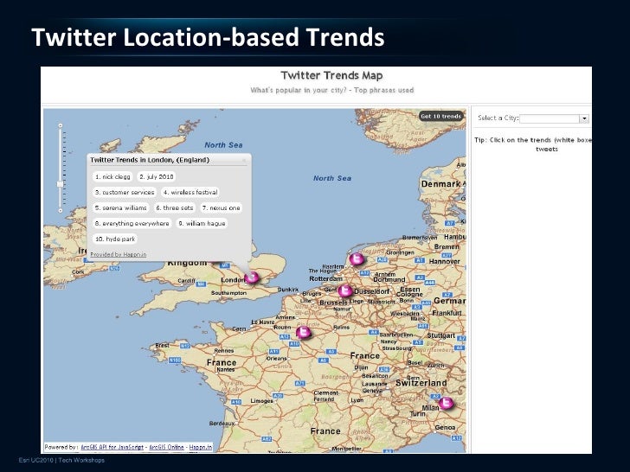
Task: Open the '8. everything everywhere' trend
Action: [x=132, y=223]
